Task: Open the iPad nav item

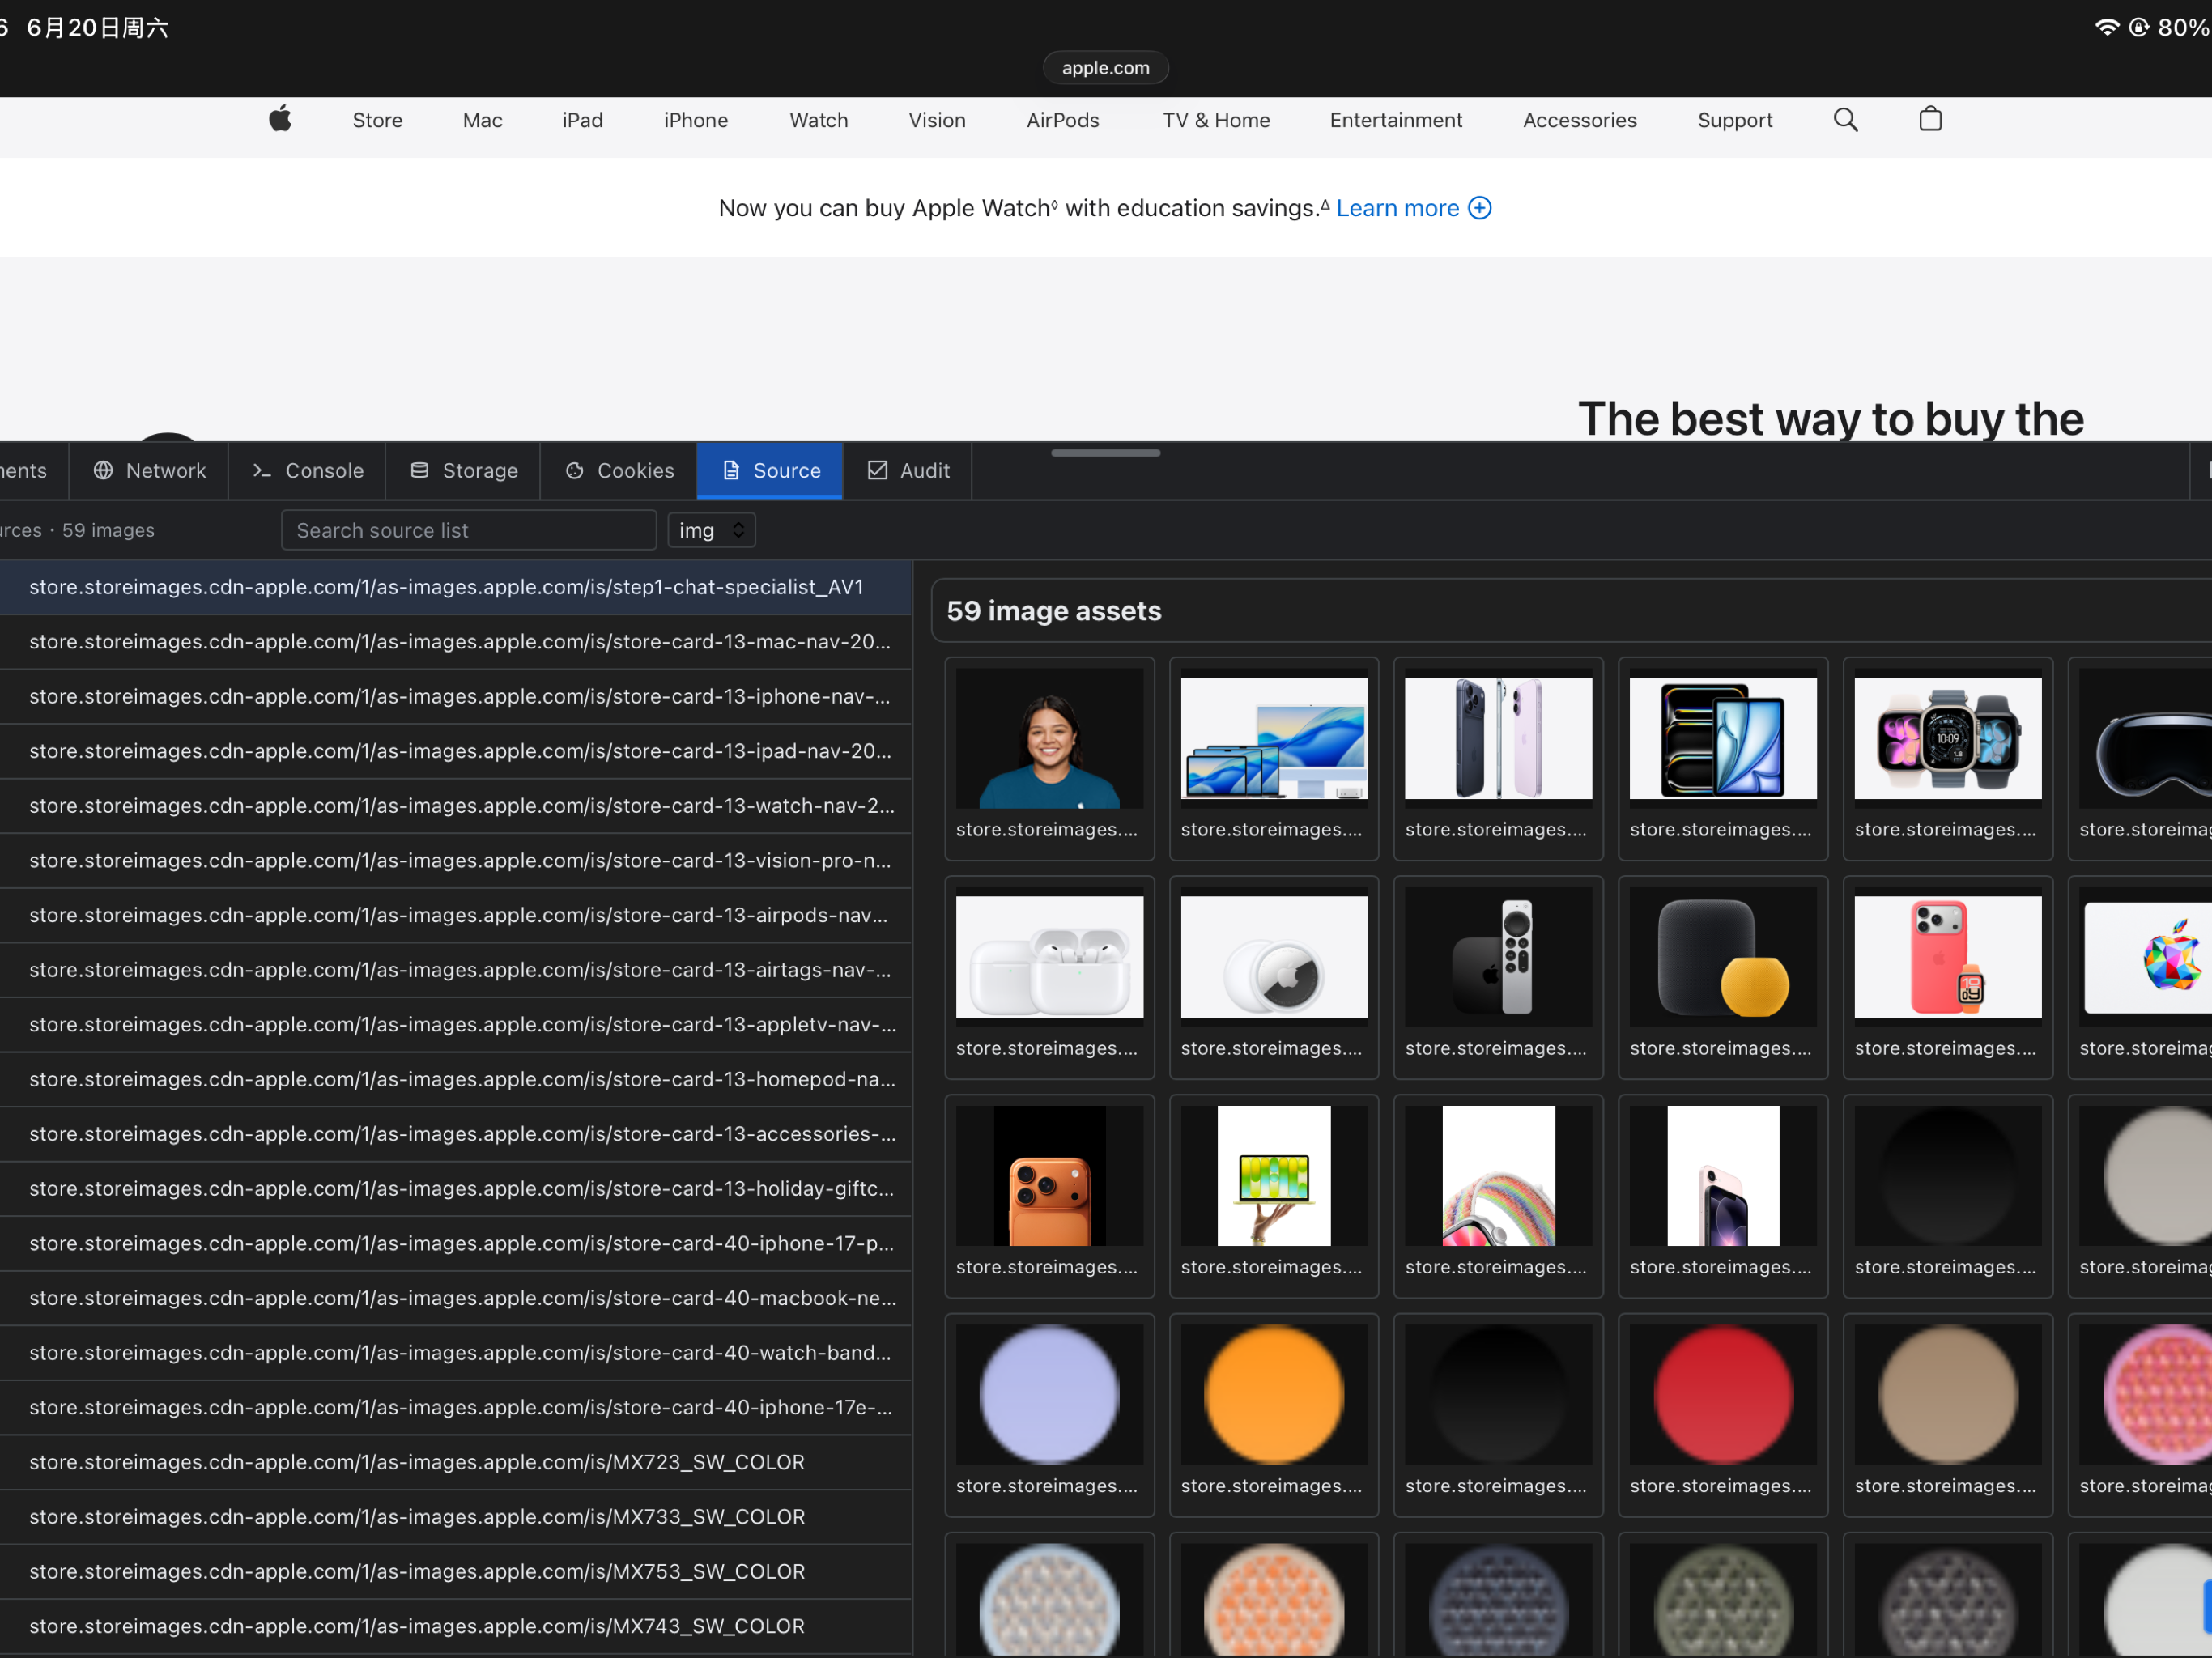Action: tap(582, 120)
